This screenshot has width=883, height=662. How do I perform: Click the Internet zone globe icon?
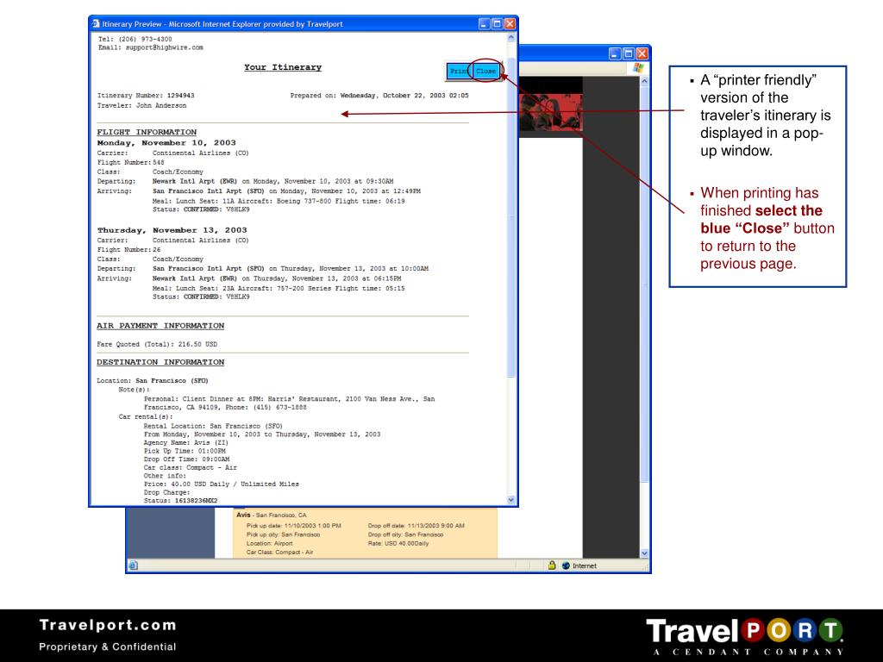[566, 565]
